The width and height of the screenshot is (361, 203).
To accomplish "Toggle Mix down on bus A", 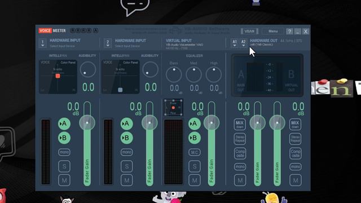I will [x=240, y=124].
